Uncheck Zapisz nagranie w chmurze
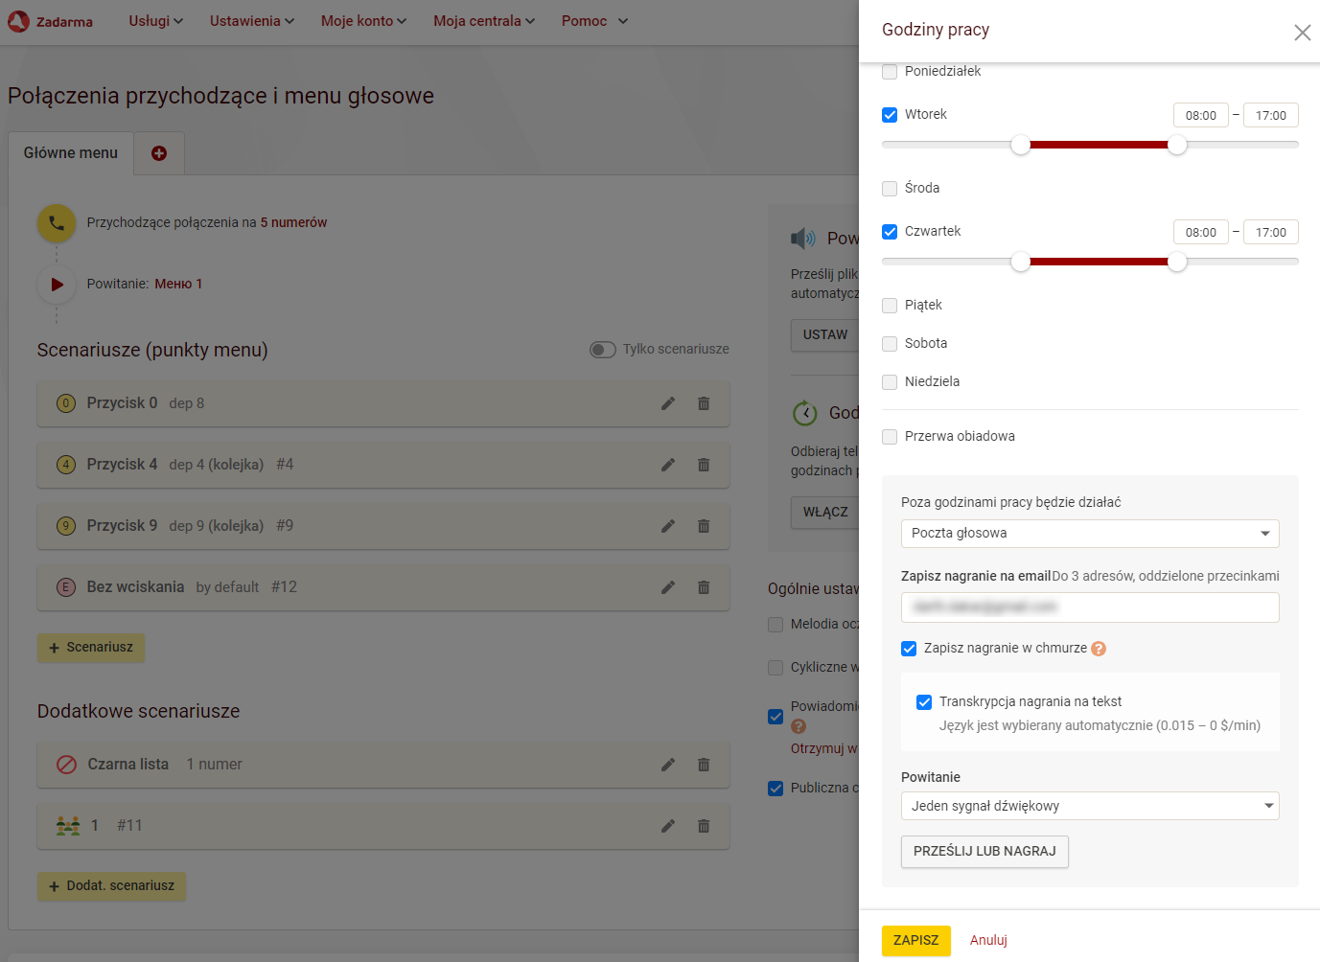This screenshot has height=962, width=1320. tap(909, 649)
